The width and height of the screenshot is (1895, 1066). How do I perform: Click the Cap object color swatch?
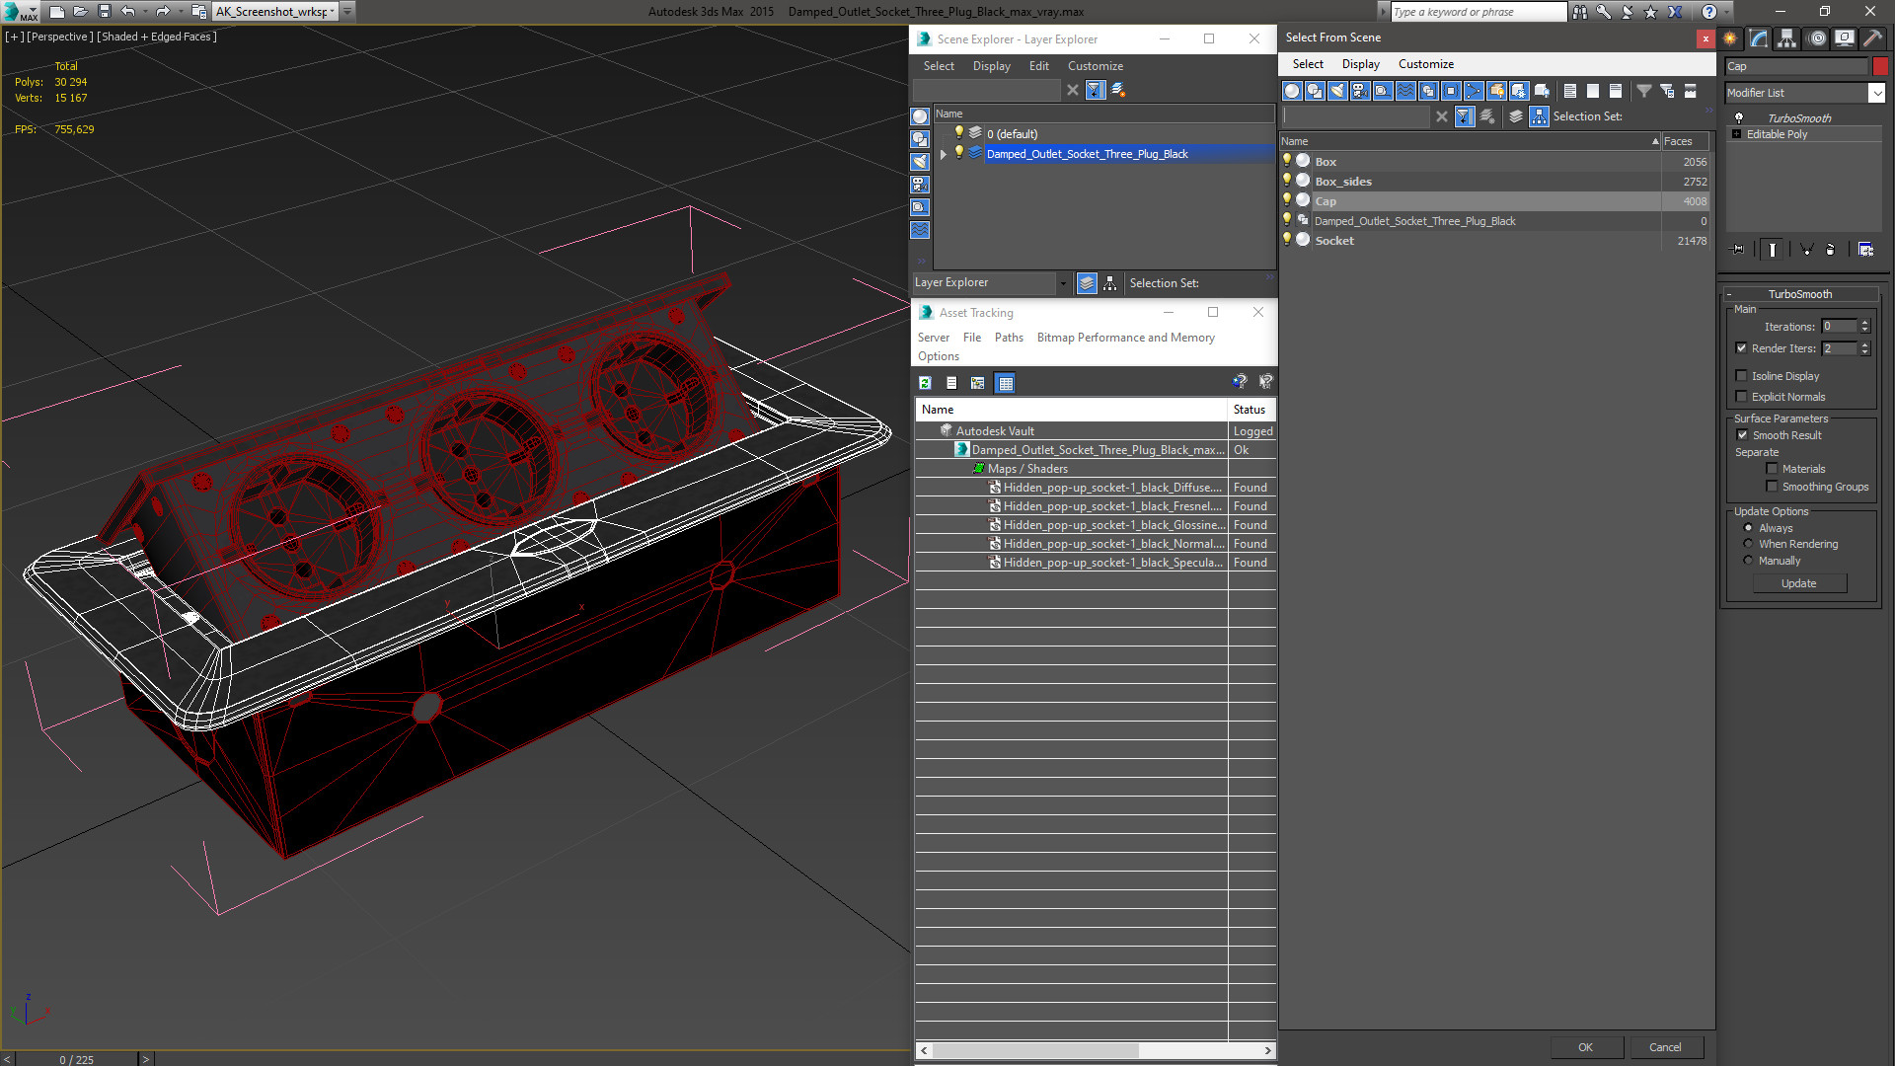tap(1880, 66)
